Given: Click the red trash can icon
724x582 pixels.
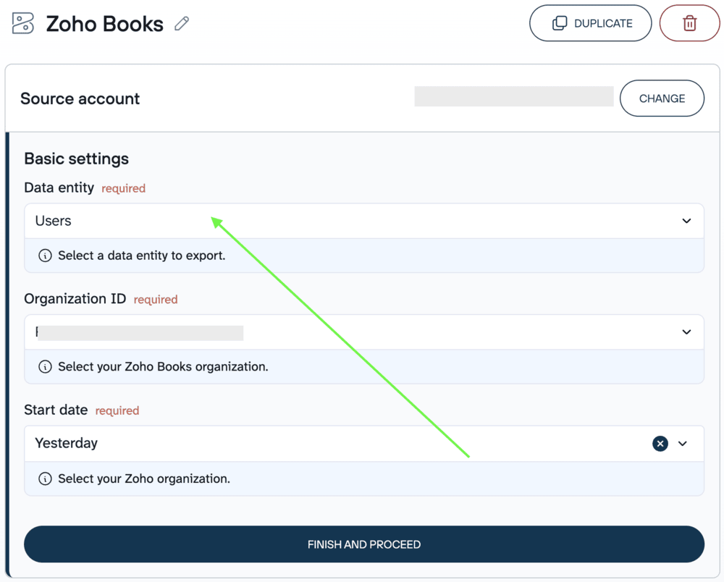Looking at the screenshot, I should [689, 22].
